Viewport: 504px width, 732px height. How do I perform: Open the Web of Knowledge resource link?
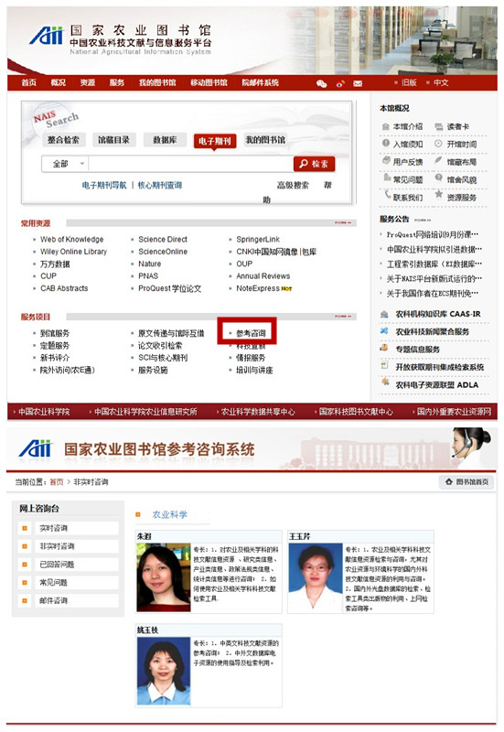click(72, 239)
